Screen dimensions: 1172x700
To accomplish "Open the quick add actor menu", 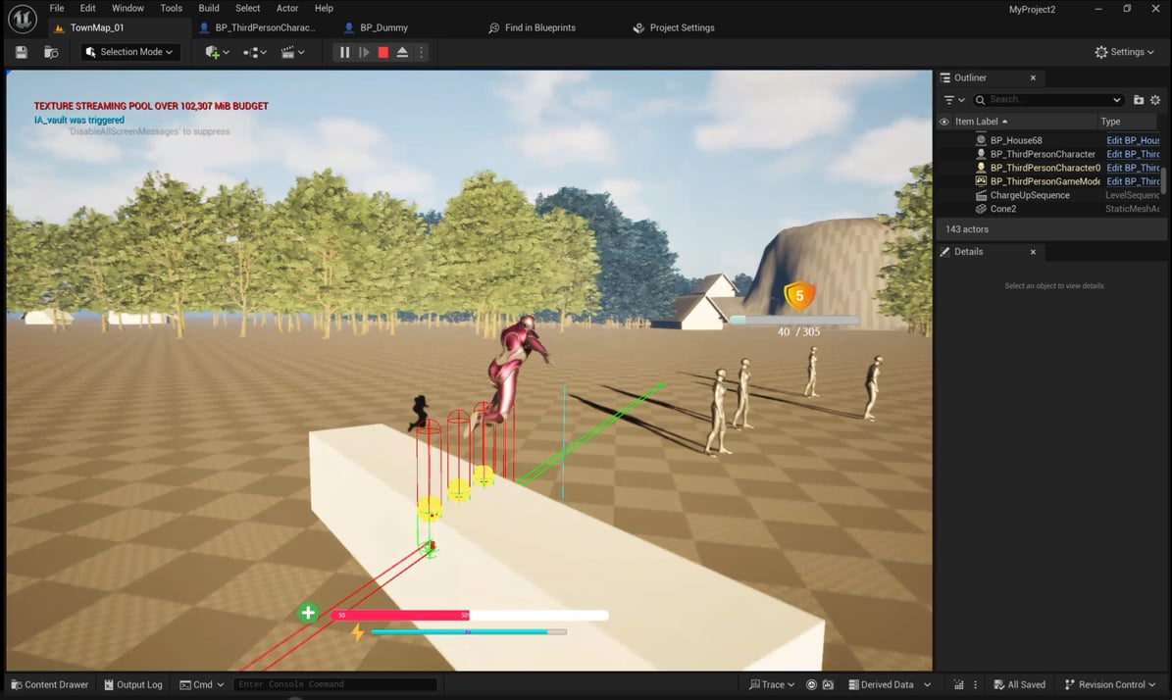I will click(x=217, y=52).
